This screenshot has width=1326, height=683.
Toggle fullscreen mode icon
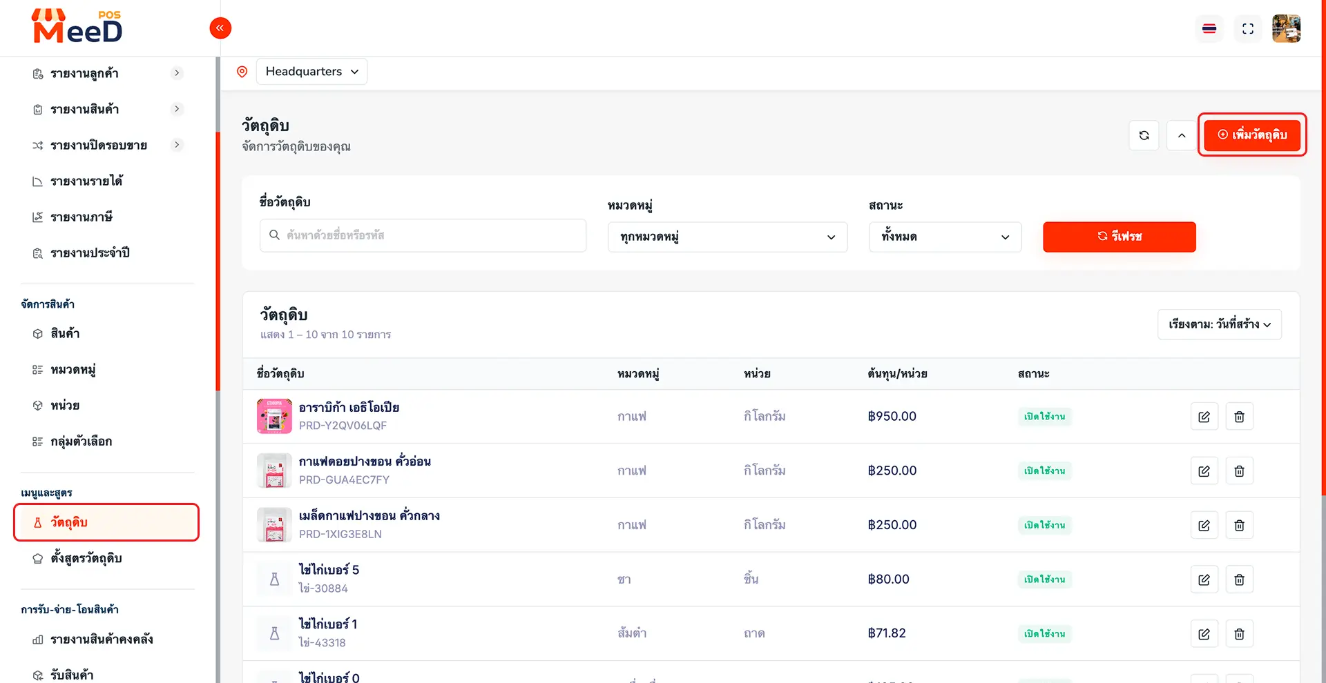pos(1247,29)
